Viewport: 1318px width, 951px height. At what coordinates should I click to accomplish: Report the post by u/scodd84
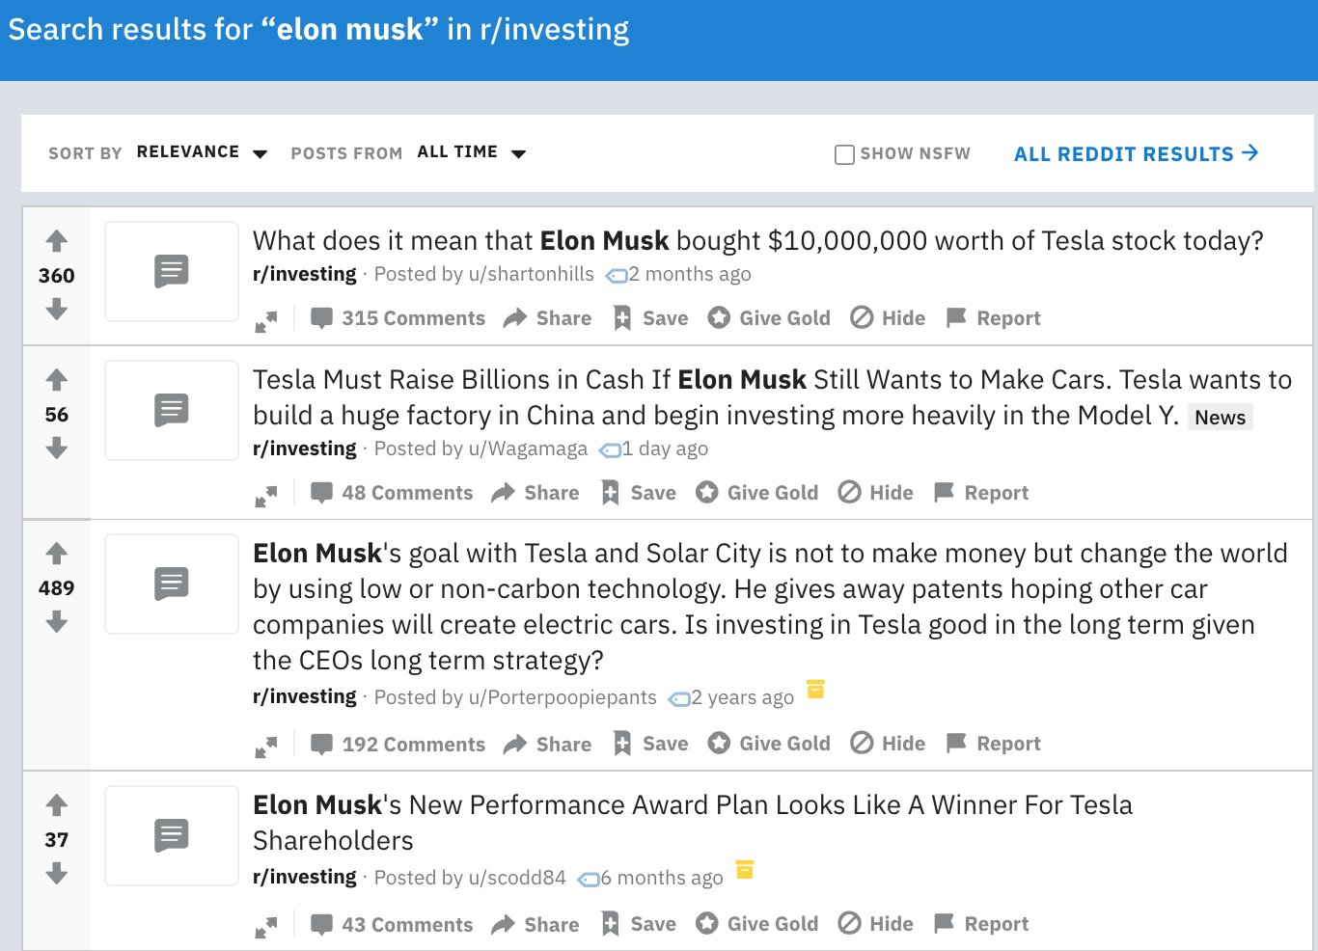pos(981,924)
